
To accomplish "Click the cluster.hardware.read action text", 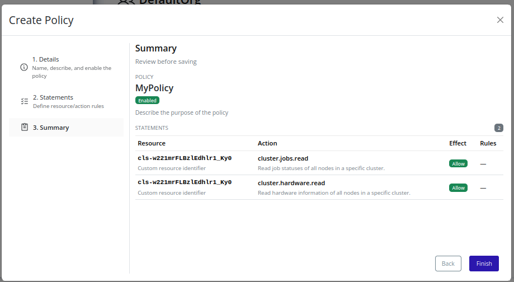I will click(x=291, y=183).
